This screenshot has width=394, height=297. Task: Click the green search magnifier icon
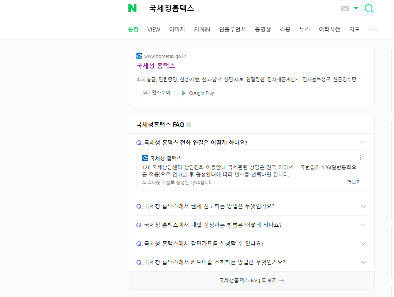[369, 8]
